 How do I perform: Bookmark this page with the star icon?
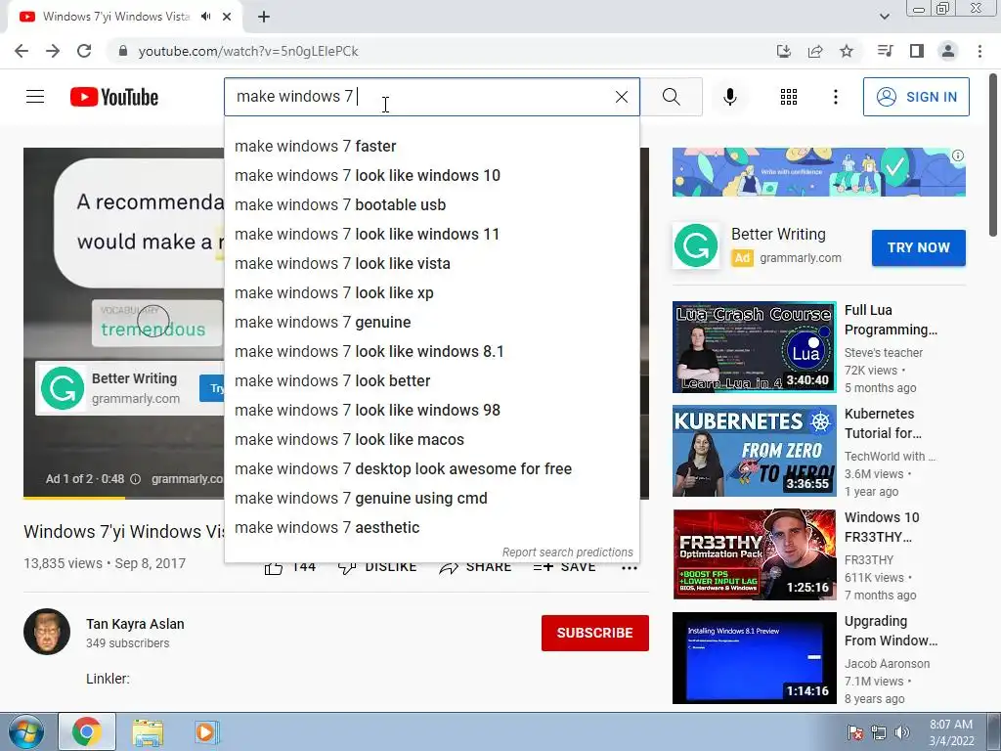(847, 51)
